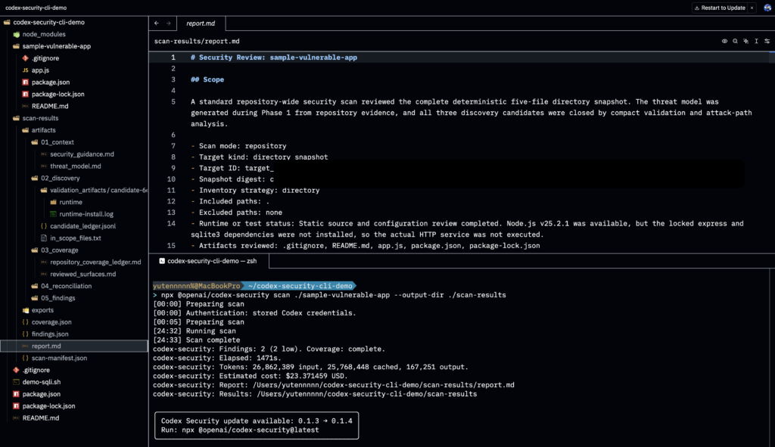Open demo-sqli.sh script file
775x447 pixels.
point(42,382)
